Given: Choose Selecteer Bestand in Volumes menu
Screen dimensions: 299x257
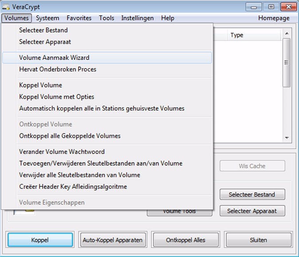Looking at the screenshot, I should [107, 30].
